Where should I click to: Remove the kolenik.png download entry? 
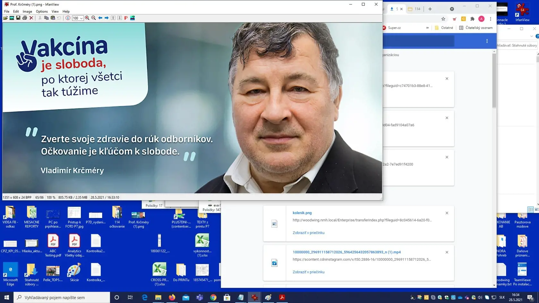[447, 213]
